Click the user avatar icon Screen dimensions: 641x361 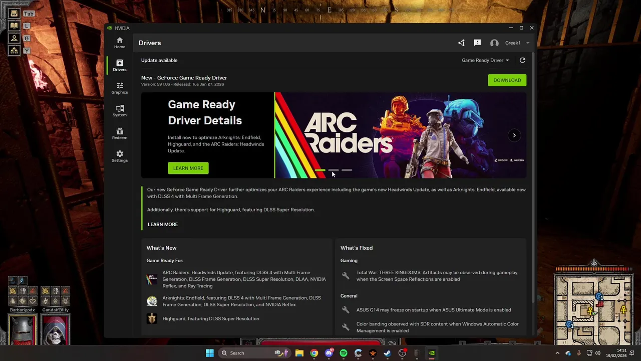tap(494, 43)
